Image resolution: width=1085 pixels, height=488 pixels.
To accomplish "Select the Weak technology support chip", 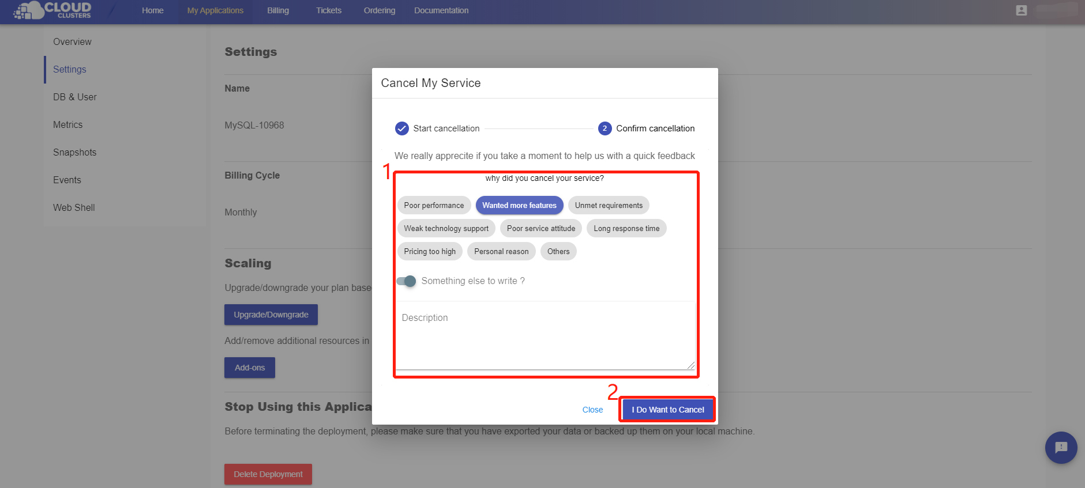I will point(446,228).
